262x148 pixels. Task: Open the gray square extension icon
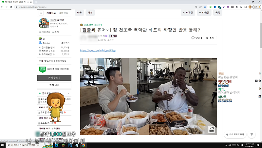232,7
